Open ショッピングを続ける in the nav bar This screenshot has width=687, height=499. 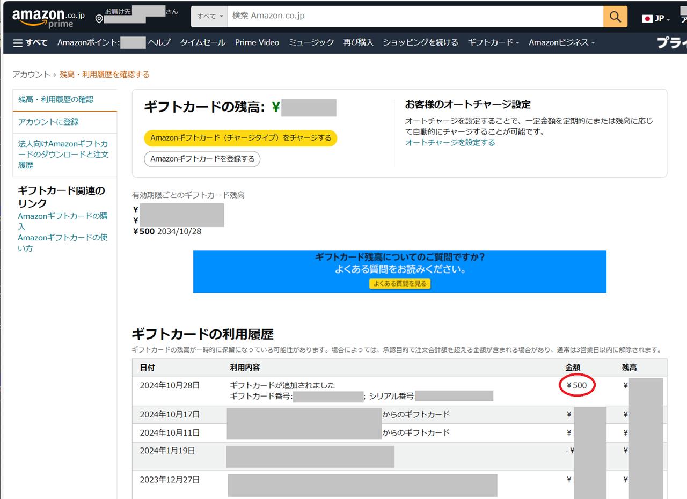[420, 42]
